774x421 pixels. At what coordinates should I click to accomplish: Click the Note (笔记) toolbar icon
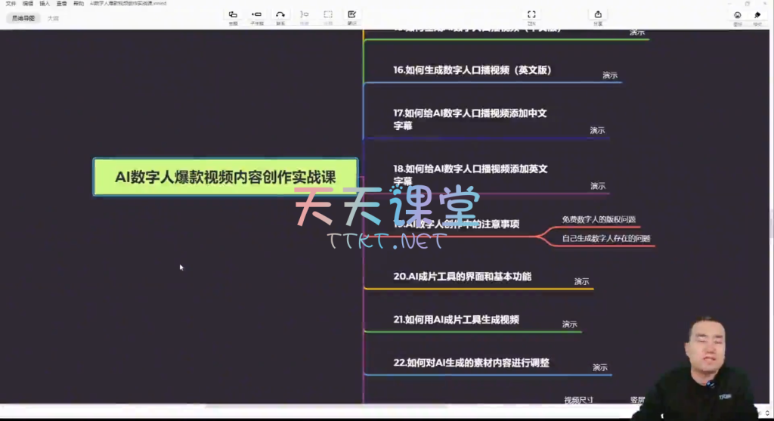pos(351,15)
